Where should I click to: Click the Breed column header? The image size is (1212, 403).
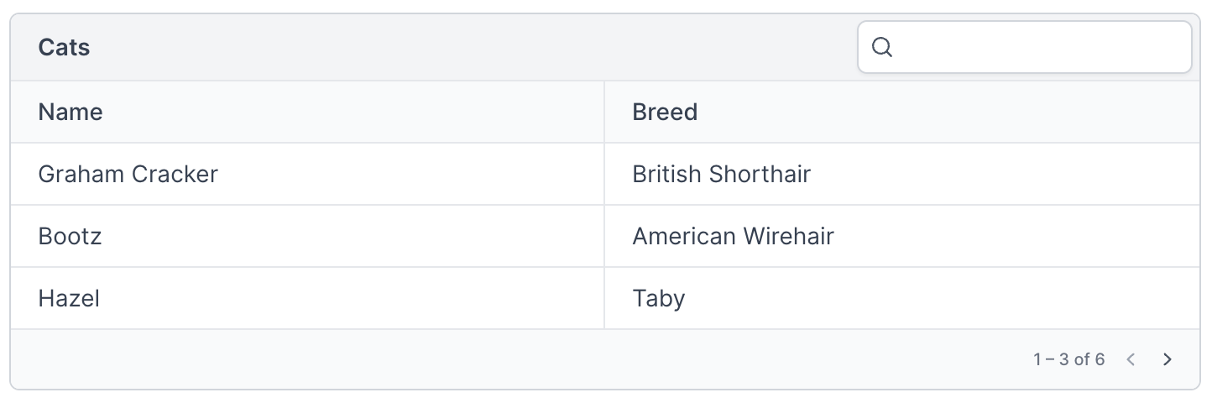click(902, 112)
